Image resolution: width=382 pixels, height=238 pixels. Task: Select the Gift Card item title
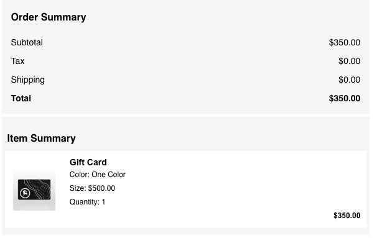(88, 162)
